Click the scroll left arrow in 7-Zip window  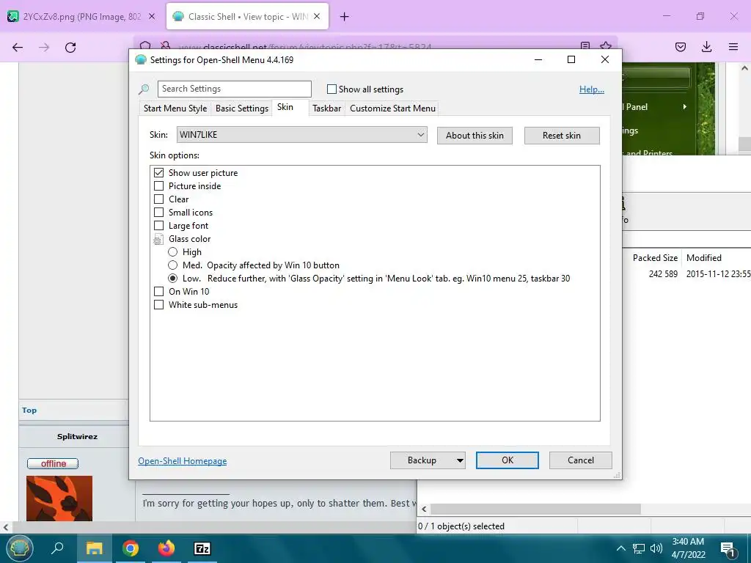tap(424, 509)
